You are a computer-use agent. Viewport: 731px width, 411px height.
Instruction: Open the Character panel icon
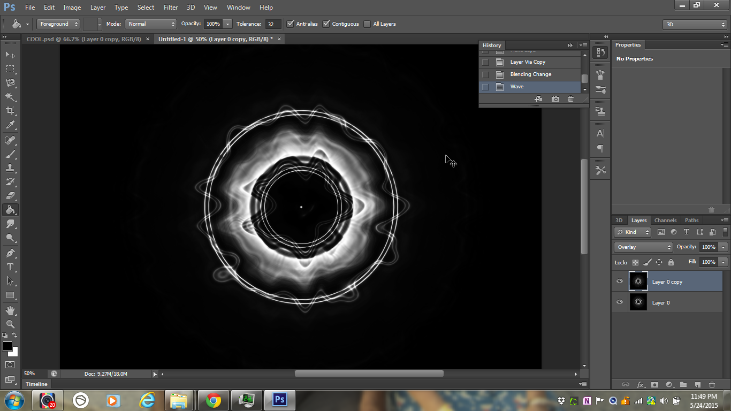pos(600,133)
